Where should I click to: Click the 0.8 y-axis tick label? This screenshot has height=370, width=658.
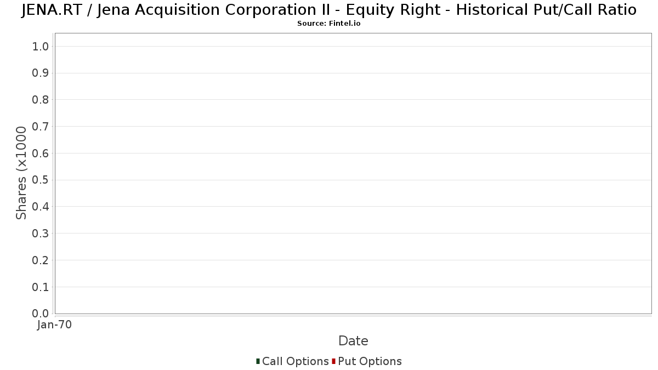pyautogui.click(x=41, y=100)
